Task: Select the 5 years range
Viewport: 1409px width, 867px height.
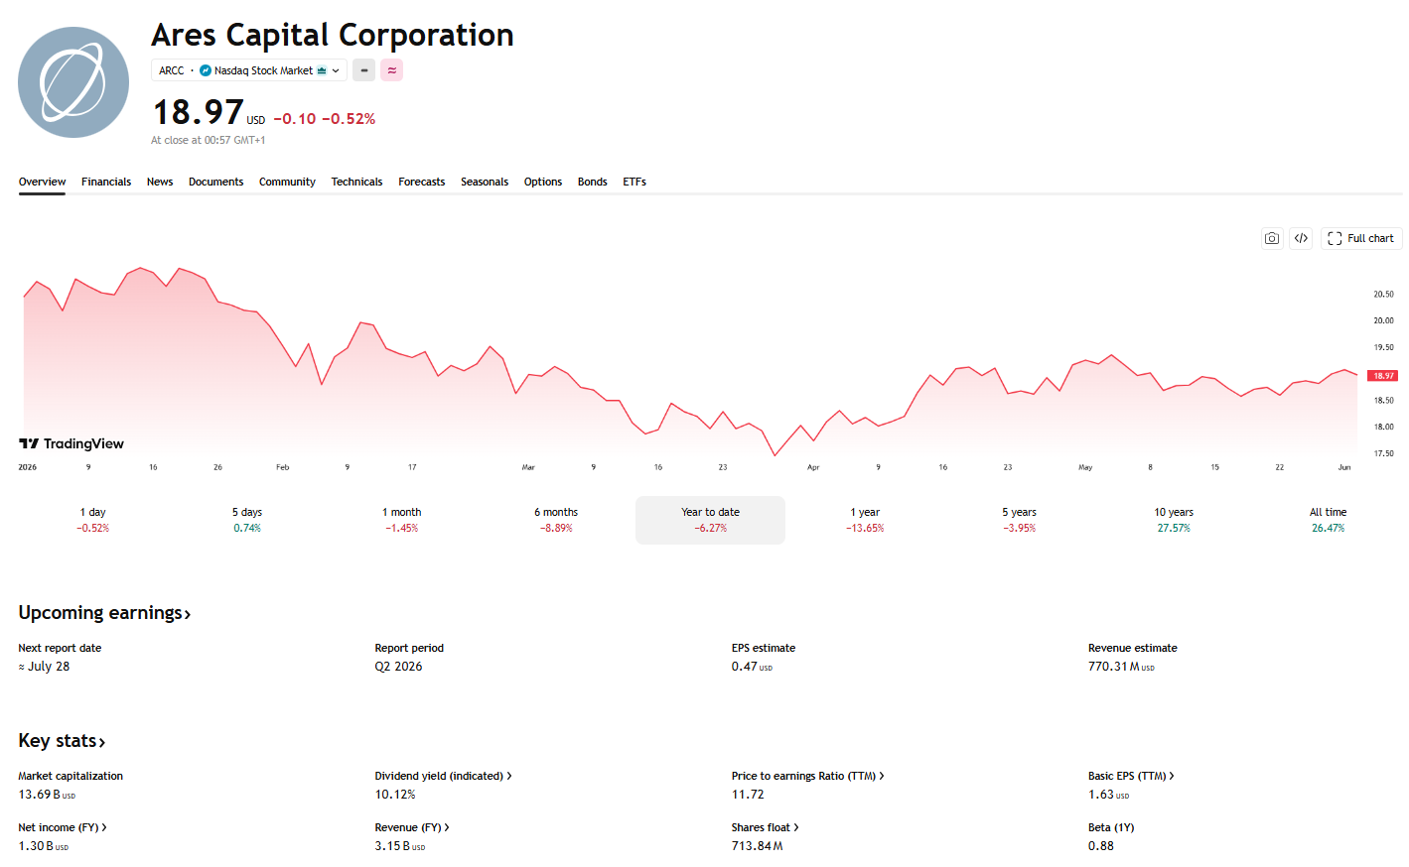Action: [x=1019, y=520]
